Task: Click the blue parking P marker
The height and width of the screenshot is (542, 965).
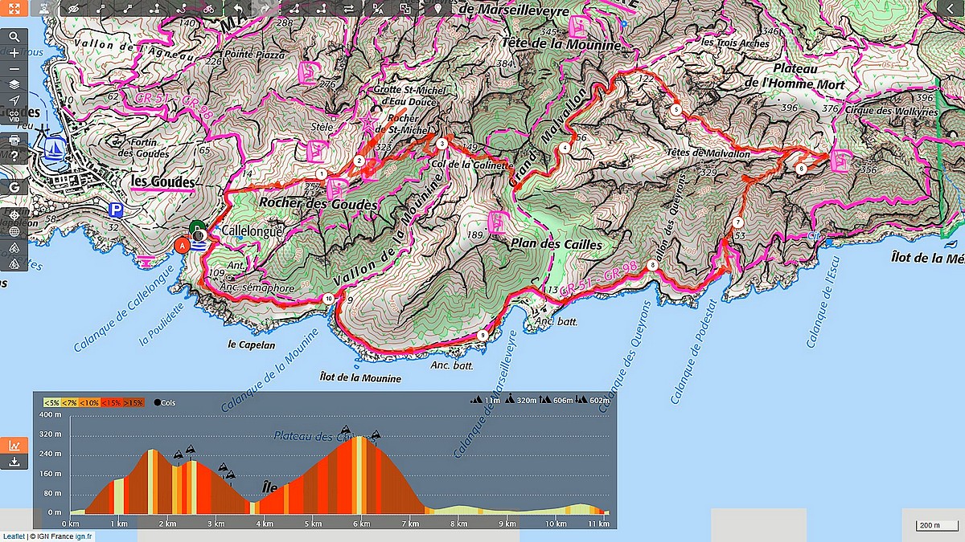Action: tap(117, 210)
